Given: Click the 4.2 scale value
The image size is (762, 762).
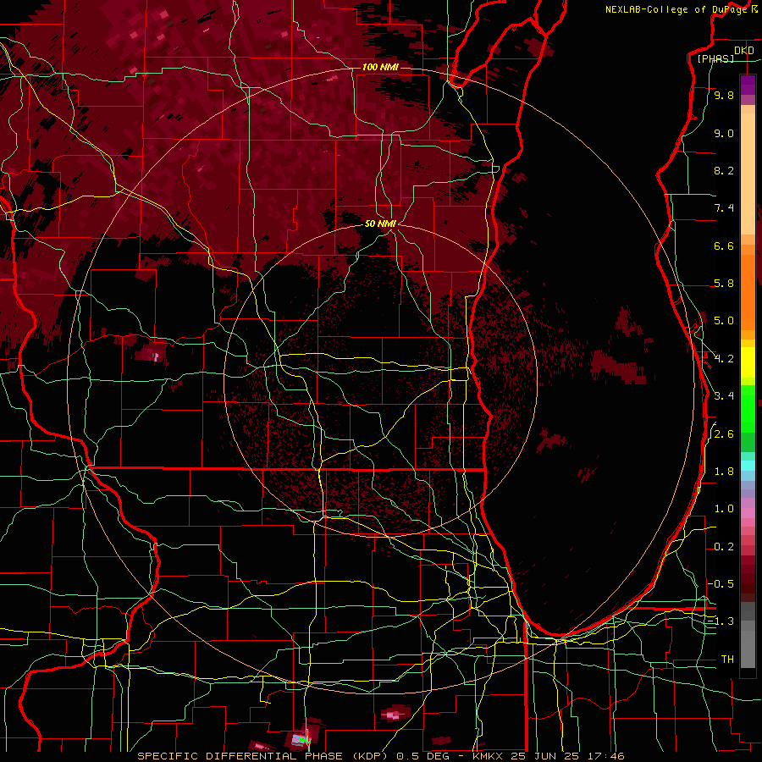Looking at the screenshot, I should [x=724, y=359].
